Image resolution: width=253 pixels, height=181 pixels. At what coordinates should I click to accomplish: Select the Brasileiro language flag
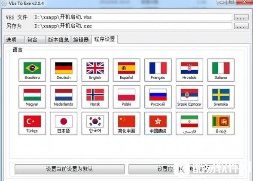pos(32,70)
